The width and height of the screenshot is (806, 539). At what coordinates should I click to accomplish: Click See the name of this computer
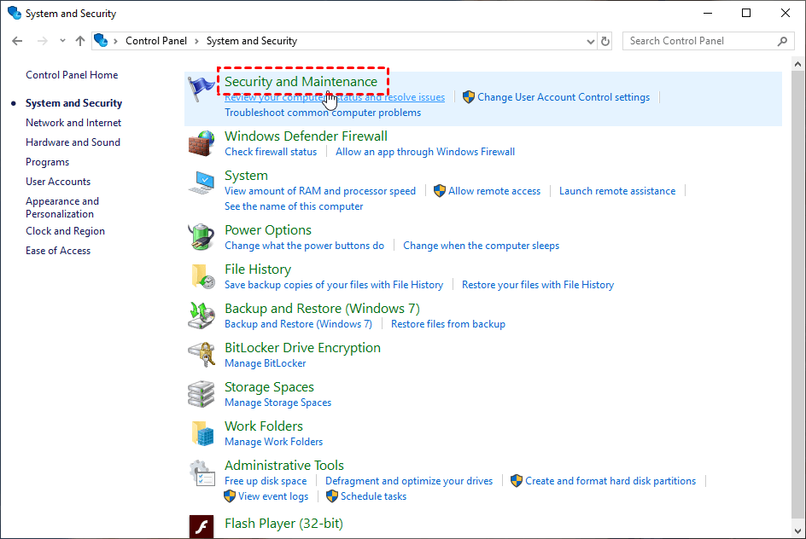coord(294,206)
